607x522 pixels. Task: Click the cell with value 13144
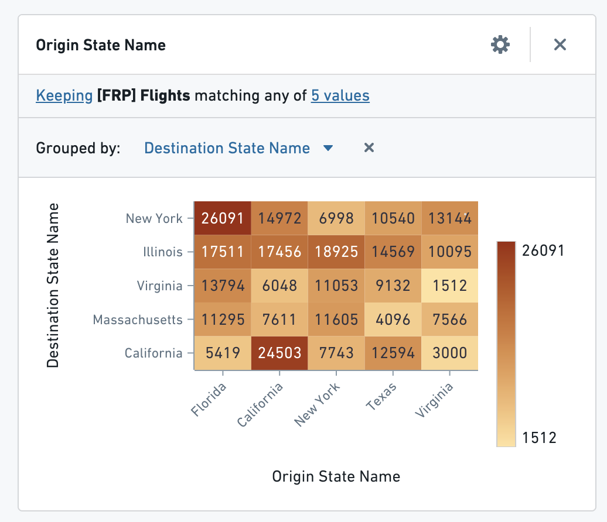(450, 218)
